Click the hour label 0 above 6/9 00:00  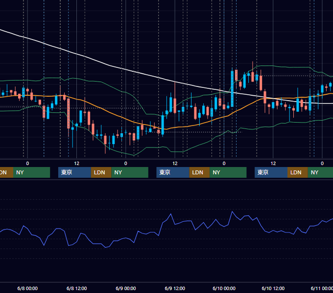[x=126, y=164]
